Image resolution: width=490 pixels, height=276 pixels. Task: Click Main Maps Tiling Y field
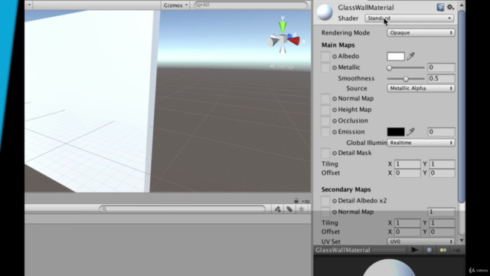[442, 164]
